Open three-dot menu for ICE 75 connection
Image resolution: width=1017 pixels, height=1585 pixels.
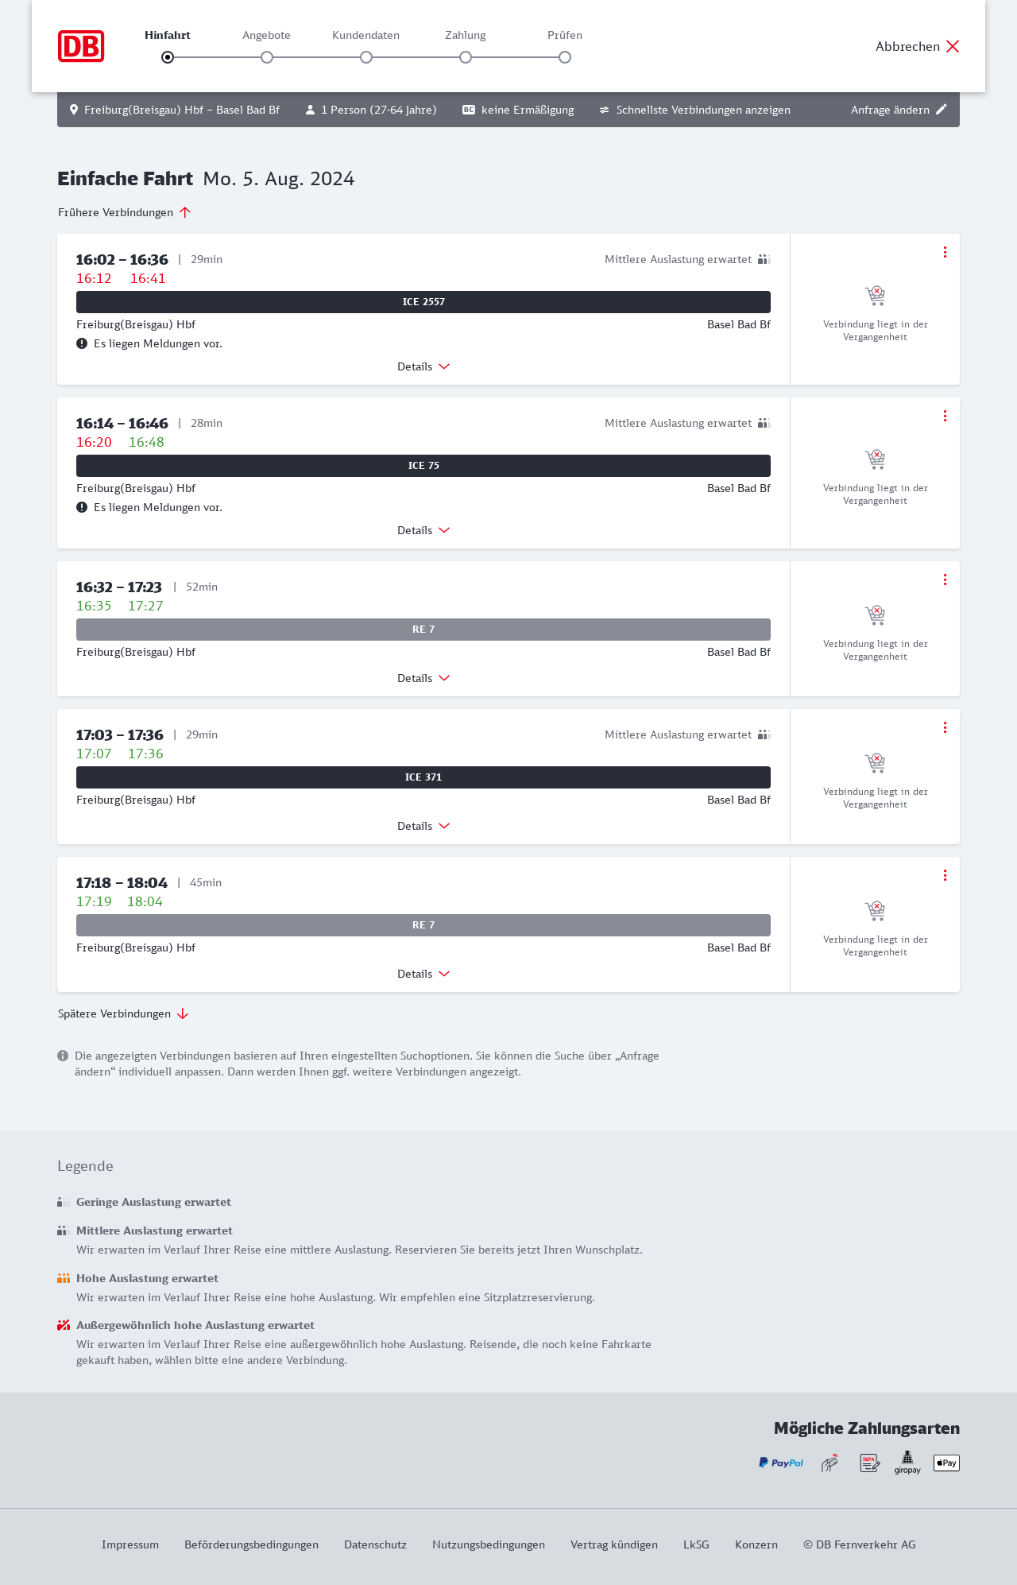(x=945, y=416)
